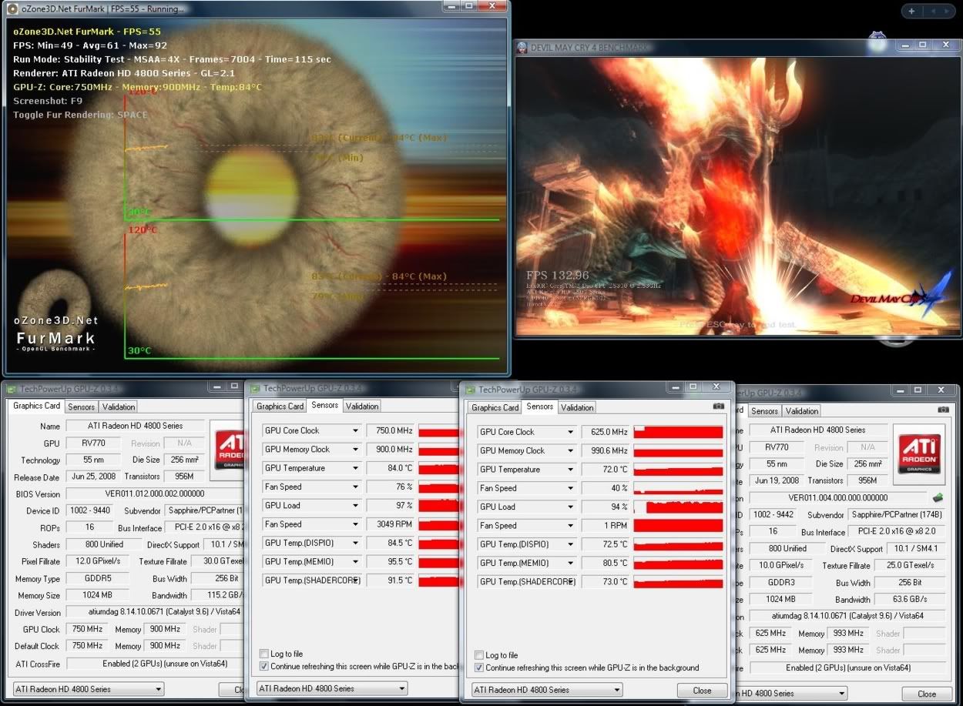This screenshot has height=706, width=963.
Task: Expand GPU Temp.(MEMIO) dropdown reading 95.5 °C
Action: tap(356, 561)
